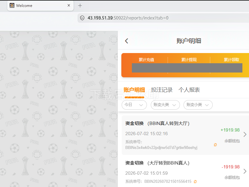Click the Welcome tab favicon
This screenshot has height=187, width=249.
[x=12, y=6]
